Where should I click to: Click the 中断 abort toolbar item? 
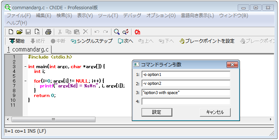(58, 41)
